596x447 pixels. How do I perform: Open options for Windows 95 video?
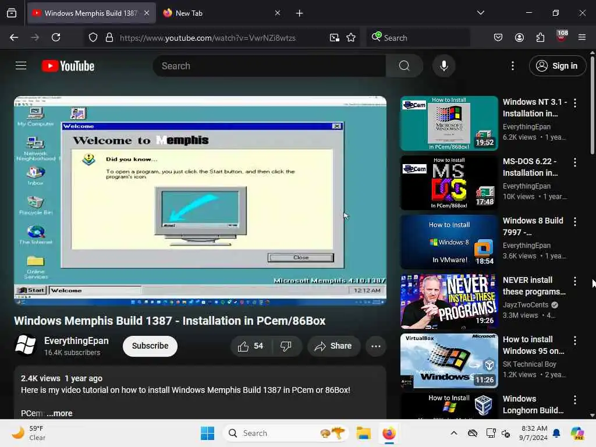(574, 340)
